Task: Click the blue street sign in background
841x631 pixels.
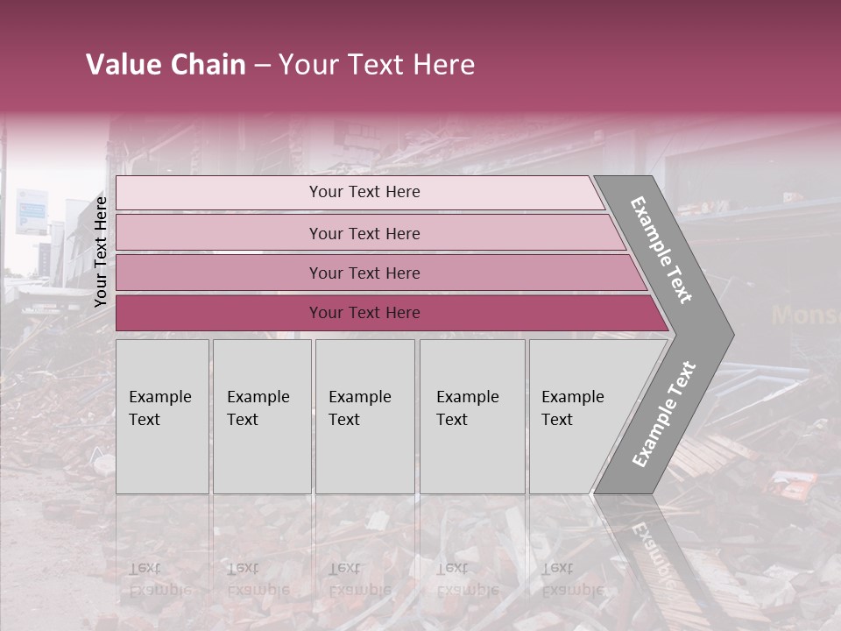Action: 30,210
